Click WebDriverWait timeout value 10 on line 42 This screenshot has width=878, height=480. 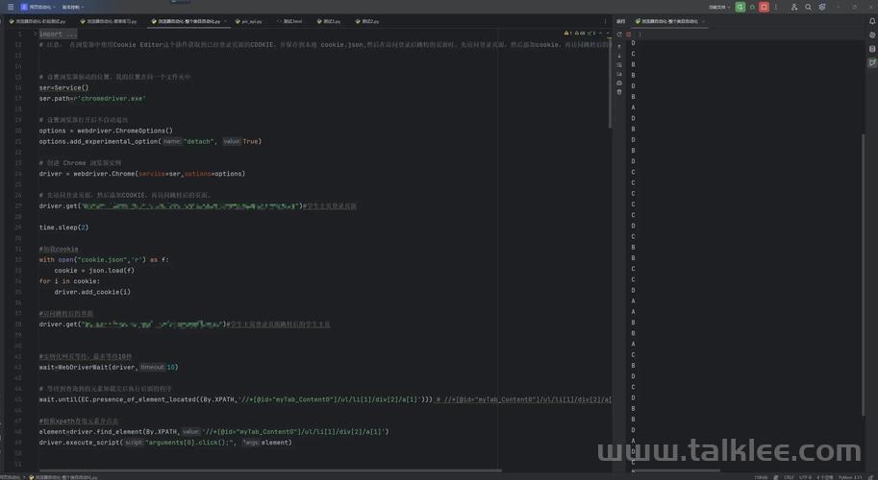[x=171, y=367]
